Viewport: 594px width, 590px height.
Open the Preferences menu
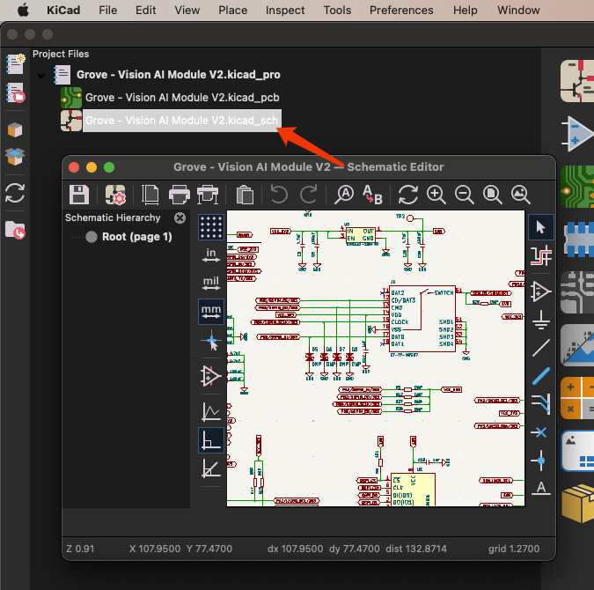pos(401,11)
